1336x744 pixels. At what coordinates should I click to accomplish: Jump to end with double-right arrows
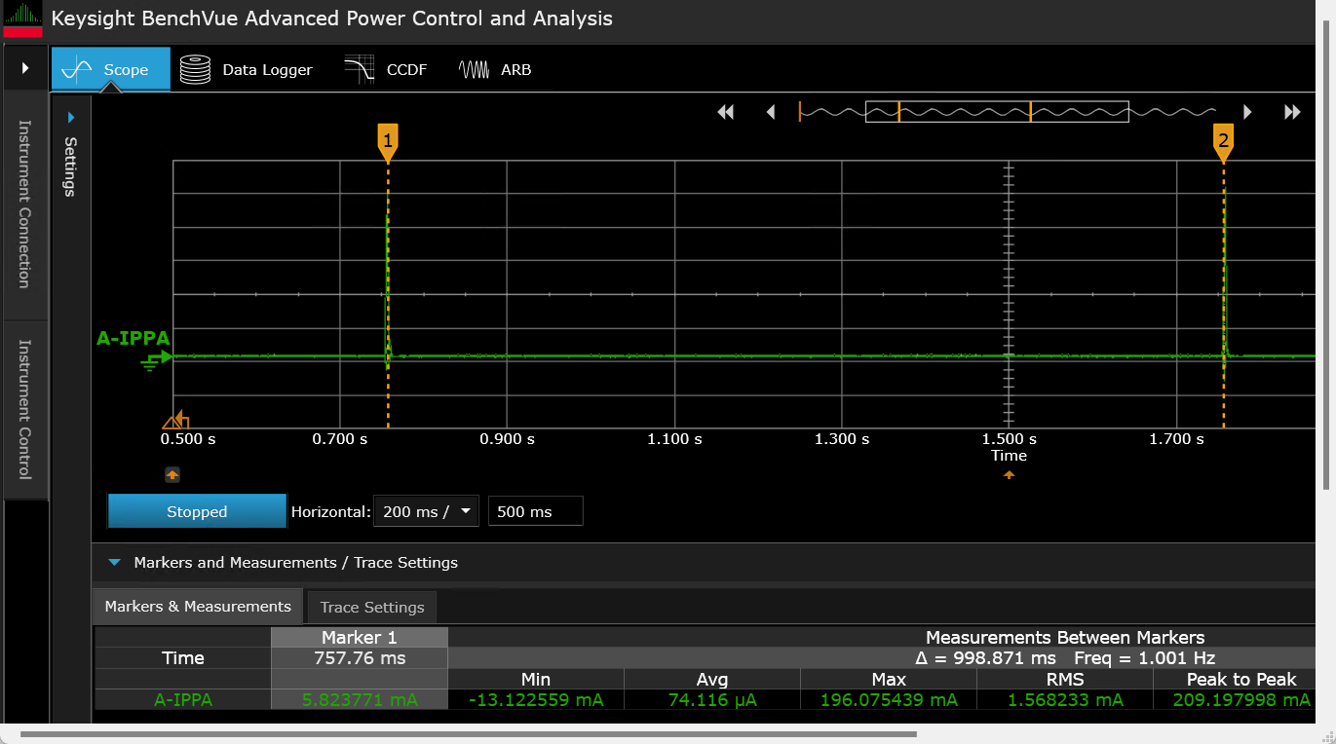[x=1292, y=112]
